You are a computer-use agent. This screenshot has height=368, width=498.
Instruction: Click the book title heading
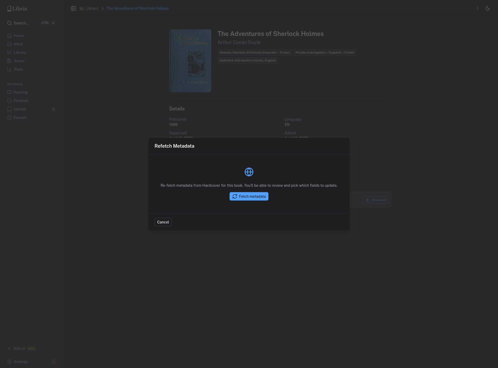(x=271, y=34)
